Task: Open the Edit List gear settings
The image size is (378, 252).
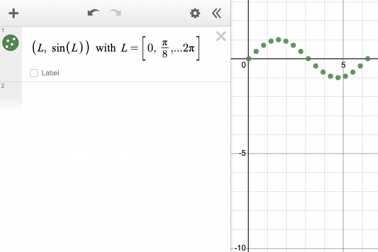Action: 195,14
